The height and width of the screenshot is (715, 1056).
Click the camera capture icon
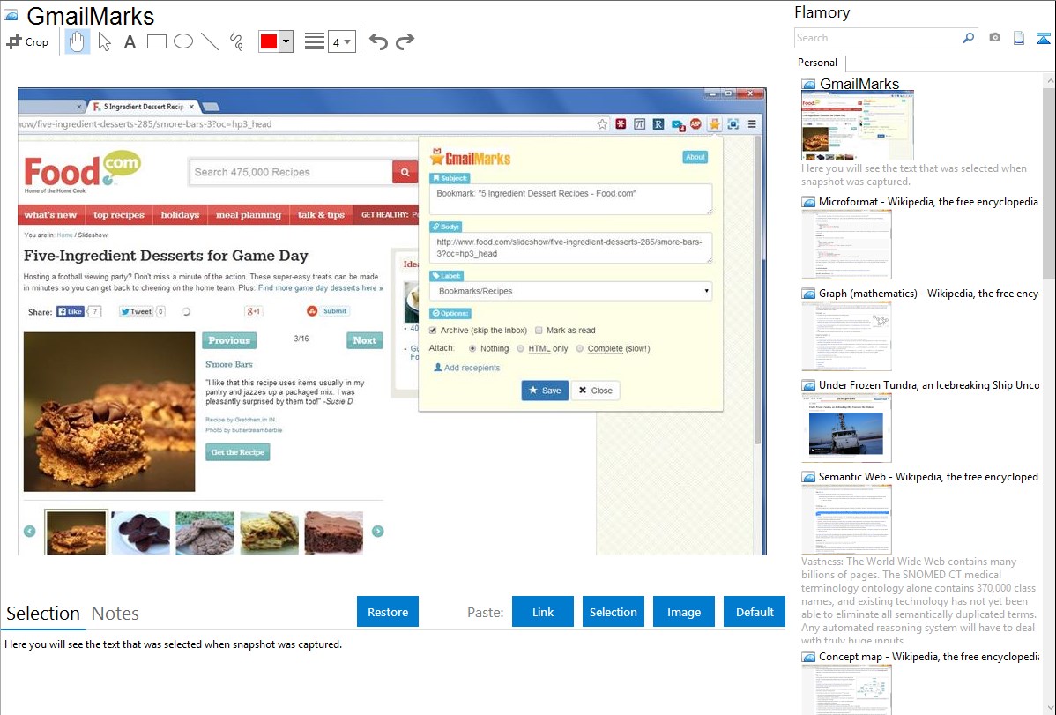point(994,38)
